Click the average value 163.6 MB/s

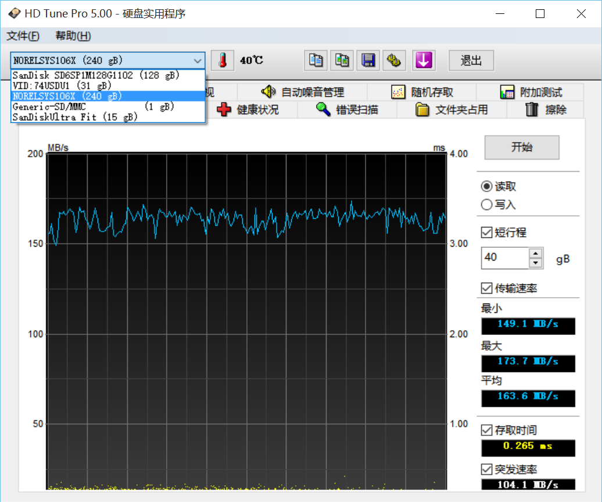click(528, 398)
